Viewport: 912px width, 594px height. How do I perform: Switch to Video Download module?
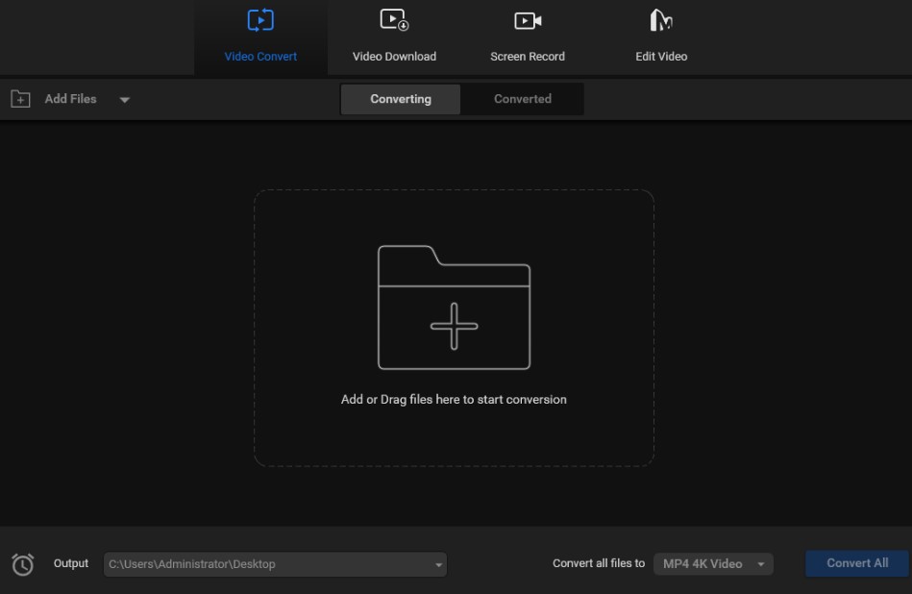coord(394,37)
